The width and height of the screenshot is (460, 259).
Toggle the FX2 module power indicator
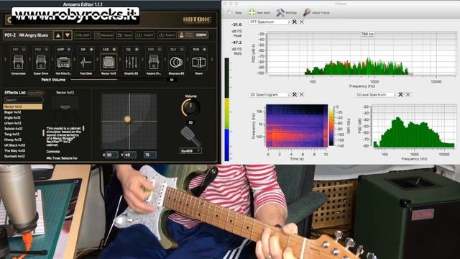point(46,50)
